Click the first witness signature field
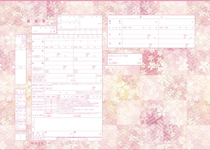This screenshot has height=150, width=210. 140,22
